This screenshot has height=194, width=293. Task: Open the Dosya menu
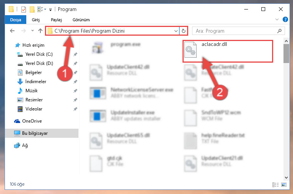pos(16,20)
